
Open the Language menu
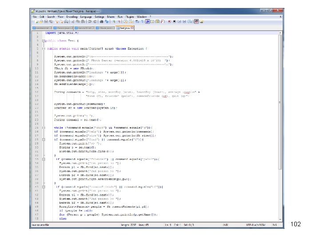[86, 17]
